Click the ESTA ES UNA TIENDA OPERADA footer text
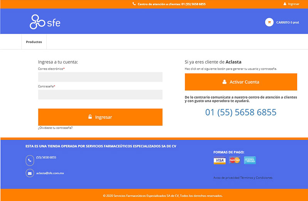 101,146
